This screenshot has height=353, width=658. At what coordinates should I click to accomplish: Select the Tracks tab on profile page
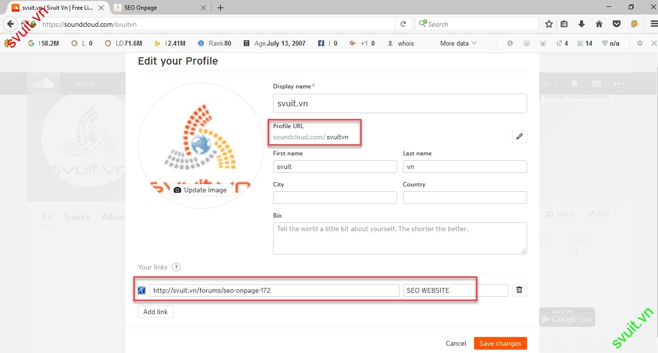coord(76,217)
